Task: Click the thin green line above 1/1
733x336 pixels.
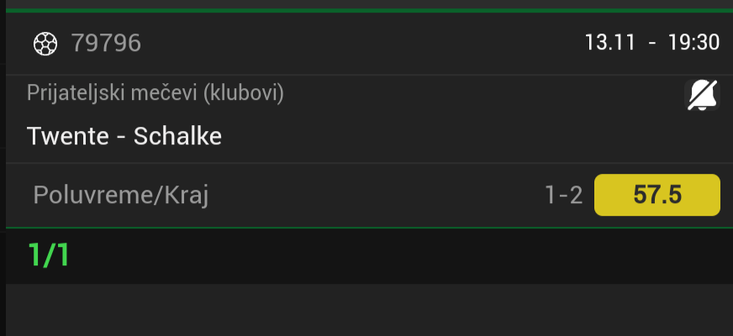Action: click(366, 228)
